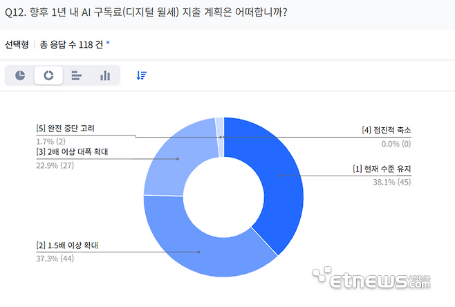455x307 pixels.
Task: Switch to vertical bar chart view
Action: click(105, 75)
